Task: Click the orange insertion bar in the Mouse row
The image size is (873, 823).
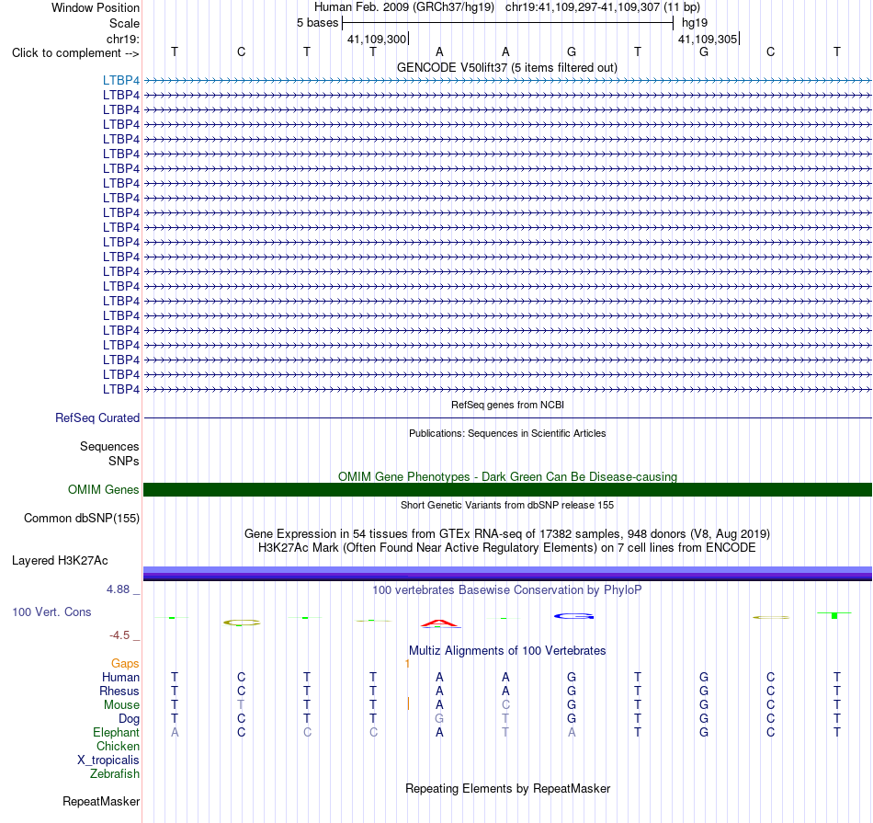Action: coord(408,703)
